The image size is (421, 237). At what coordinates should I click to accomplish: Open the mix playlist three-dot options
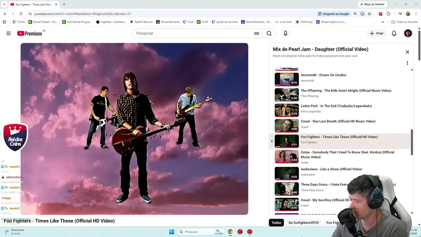click(407, 63)
